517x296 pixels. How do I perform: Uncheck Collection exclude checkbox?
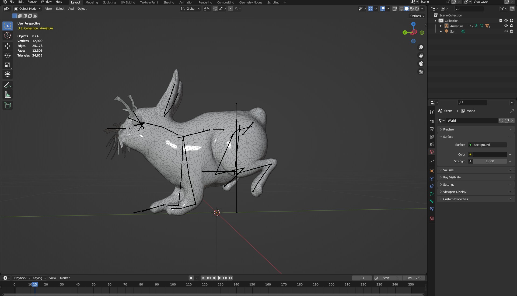point(501,20)
